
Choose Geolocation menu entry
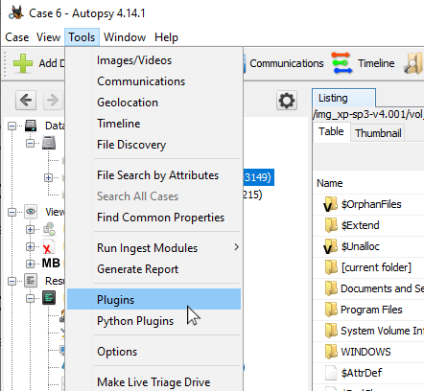153,103
